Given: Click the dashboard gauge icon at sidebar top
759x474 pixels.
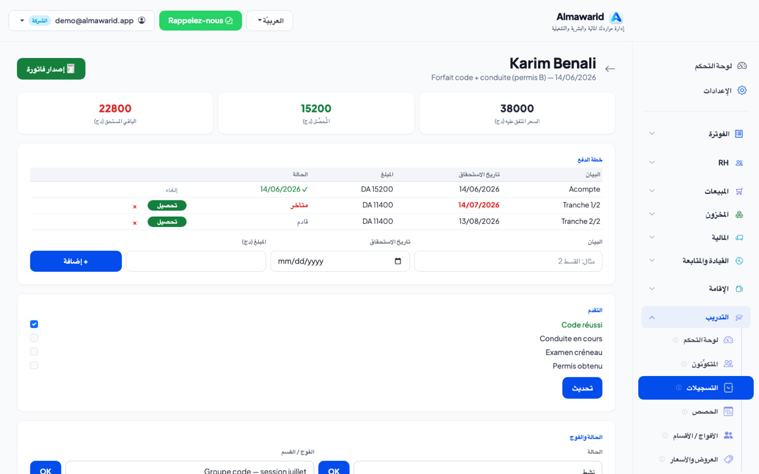Looking at the screenshot, I should [x=742, y=66].
